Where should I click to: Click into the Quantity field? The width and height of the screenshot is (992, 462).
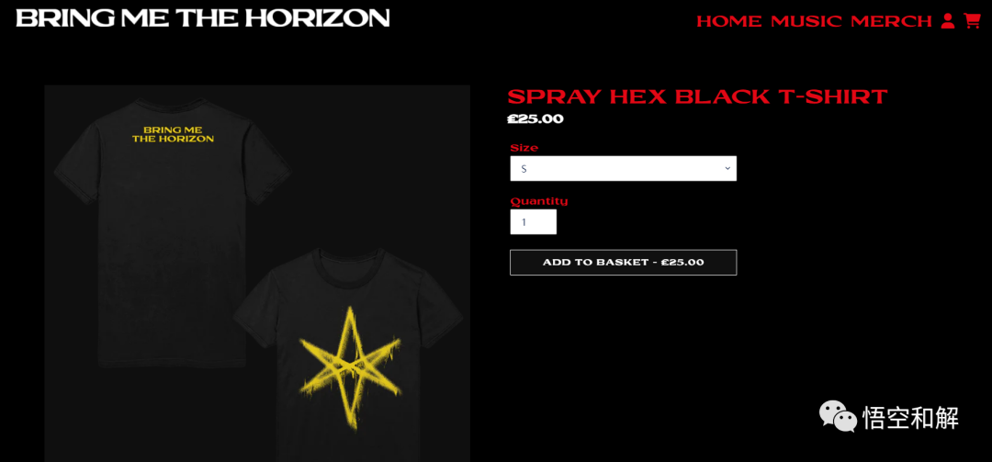(534, 222)
